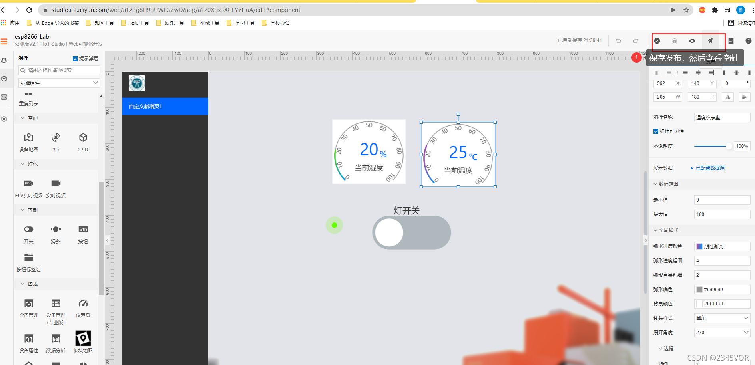Select the 设备属性 component
This screenshot has width=755, height=365.
29,343
